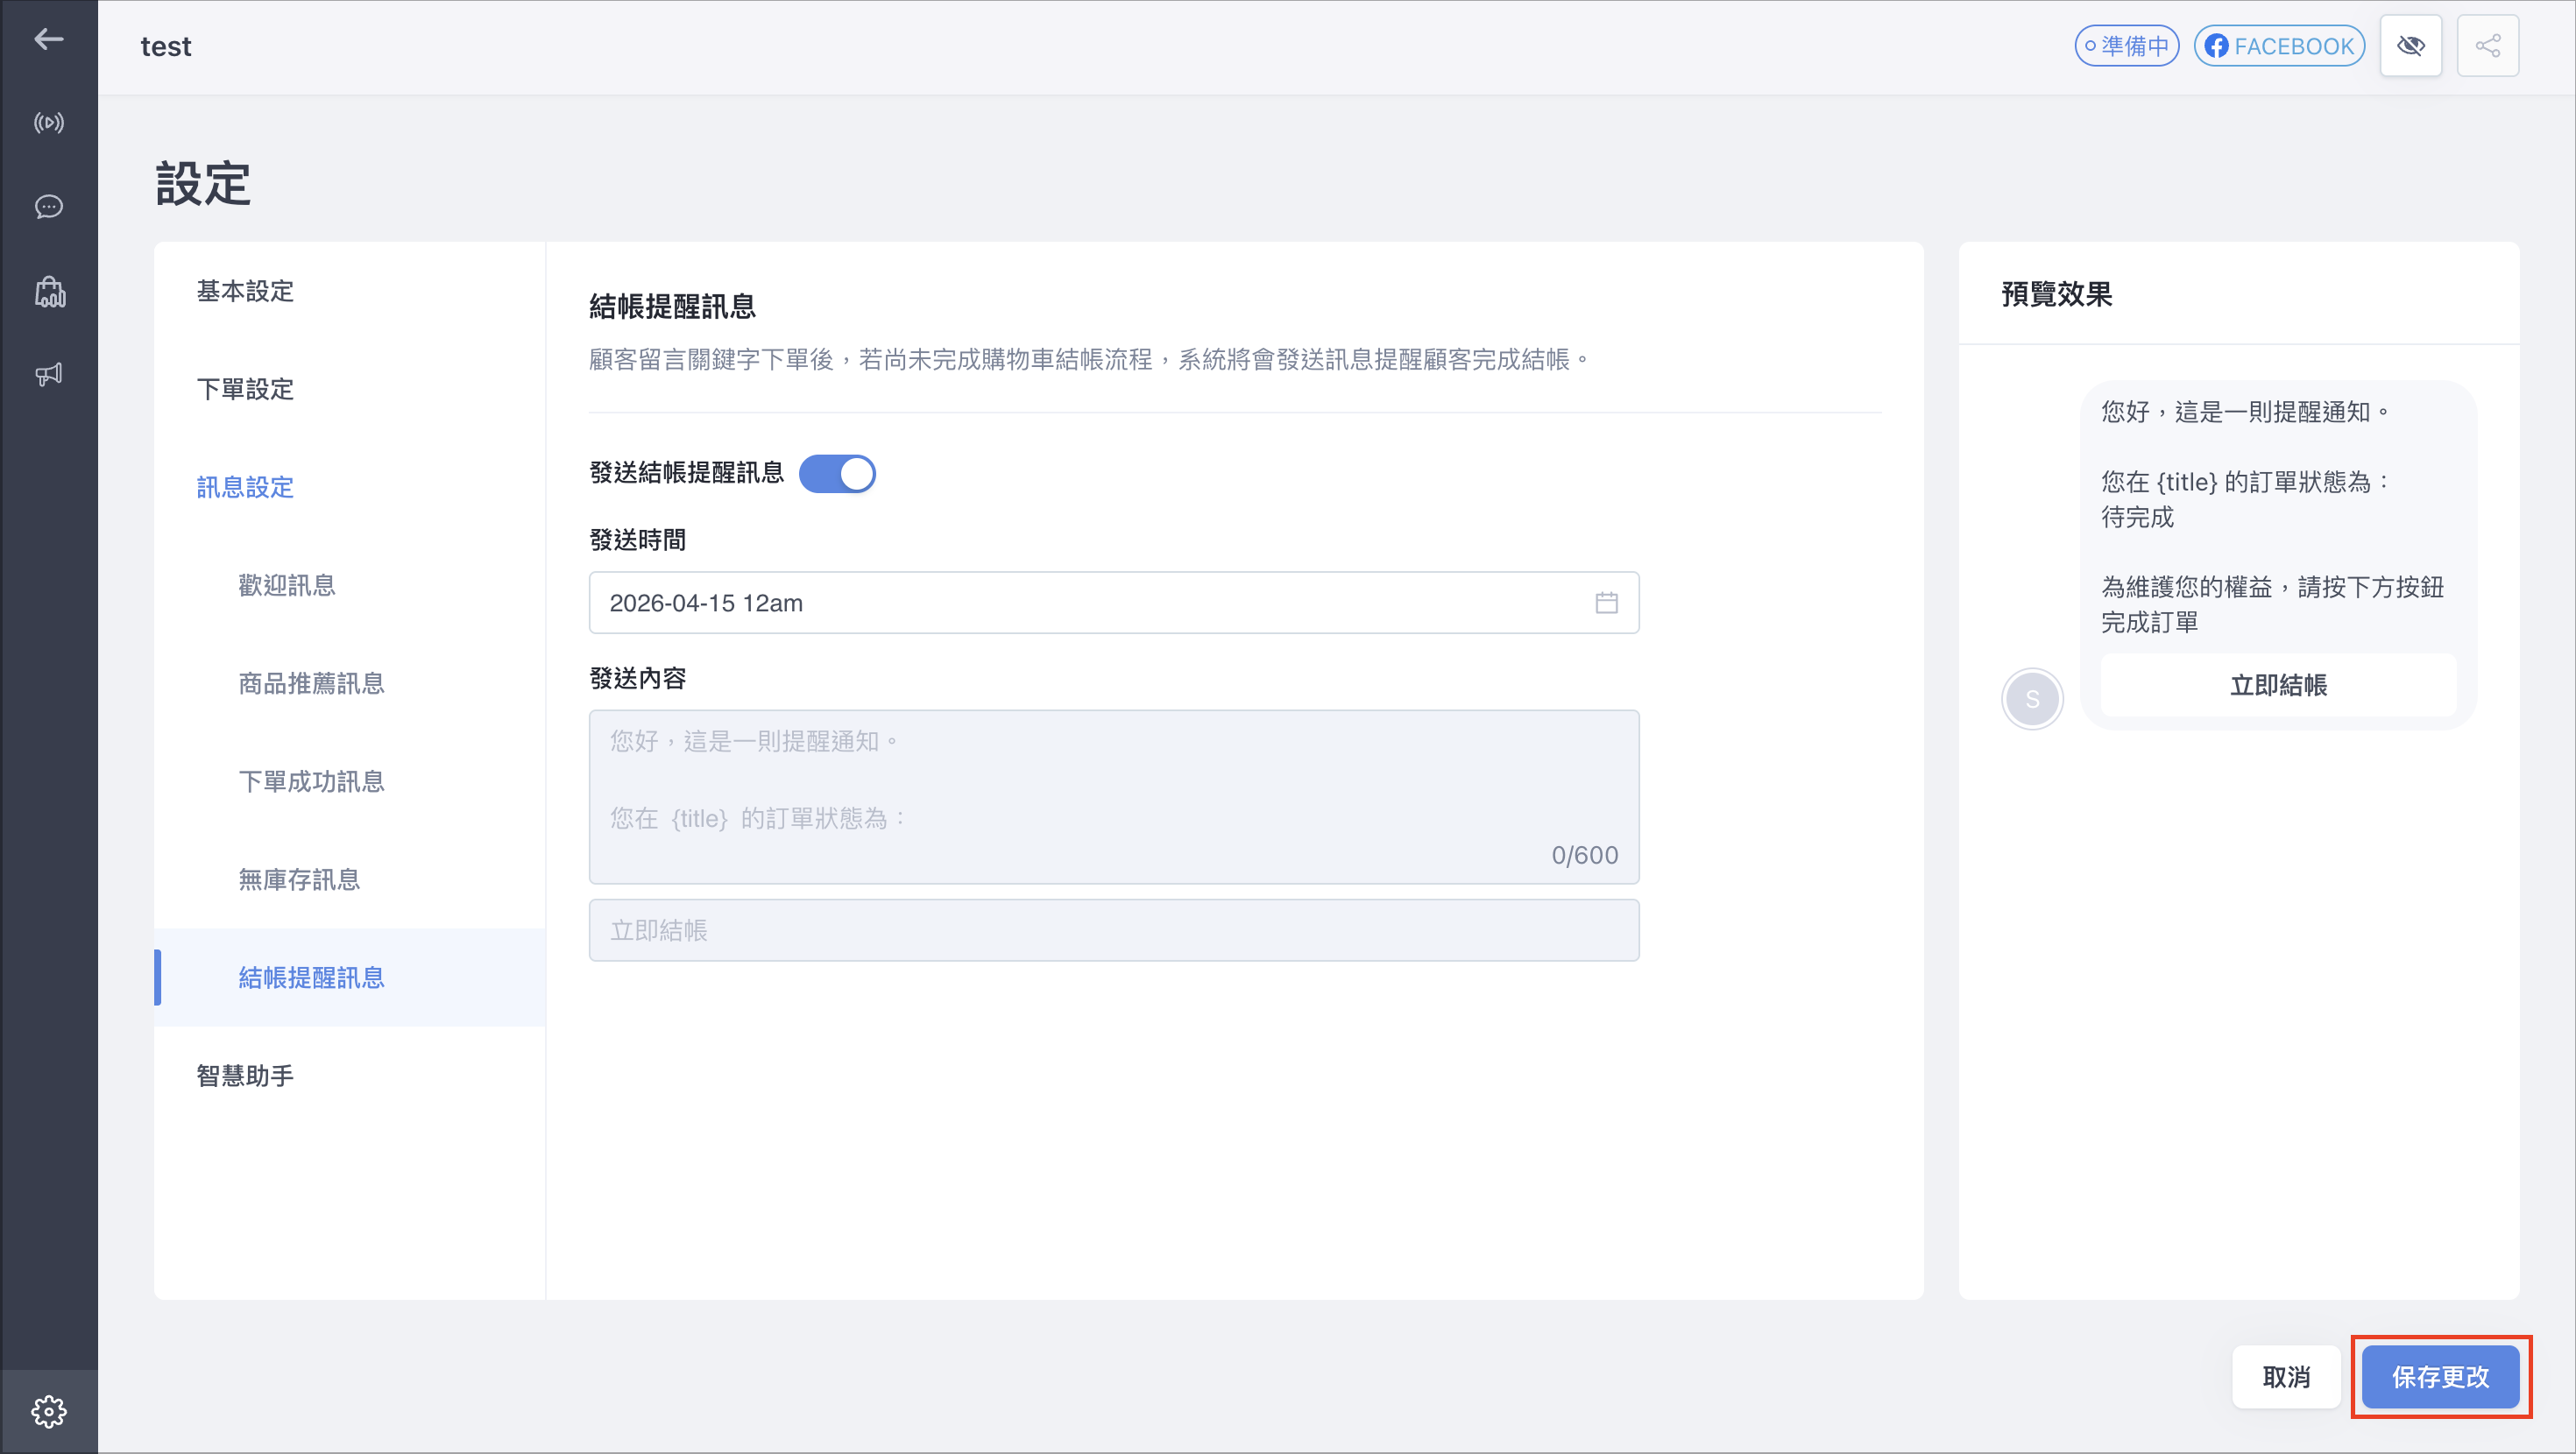
Task: Click the 發送內容 message textarea
Action: coord(1114,797)
